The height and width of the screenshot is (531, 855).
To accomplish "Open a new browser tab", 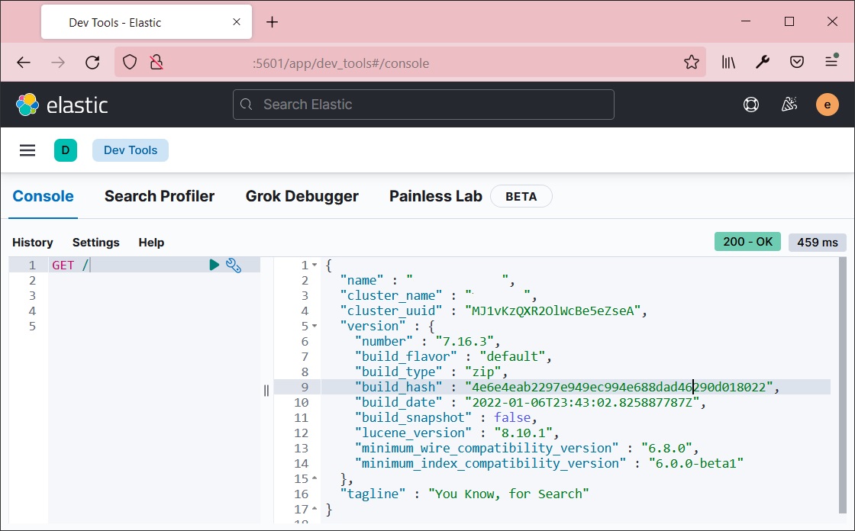I will (272, 22).
